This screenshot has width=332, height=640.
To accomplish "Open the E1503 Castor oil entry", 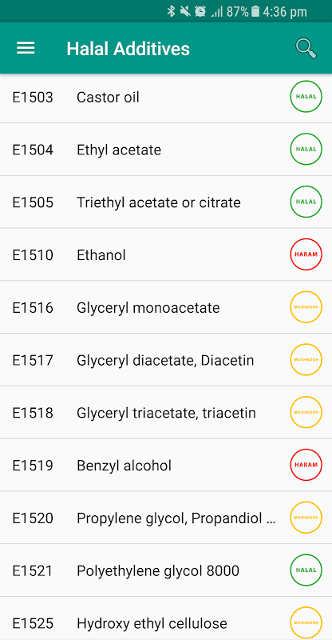I will click(166, 98).
